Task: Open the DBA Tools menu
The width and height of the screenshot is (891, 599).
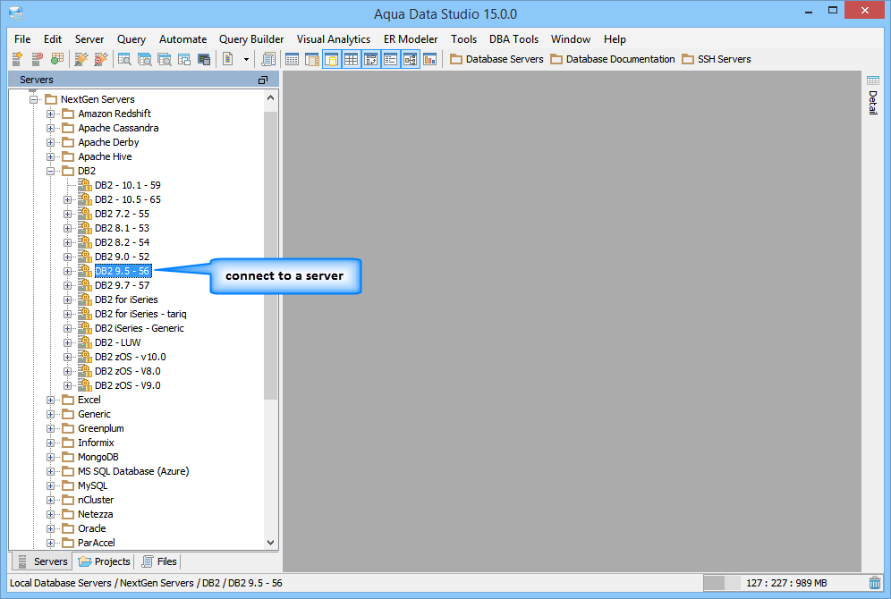Action: click(513, 39)
